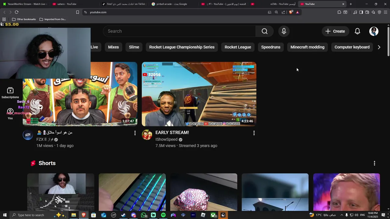390x219 pixels.
Task: Open Brave Wallet icon
Action: pyautogui.click(x=367, y=12)
